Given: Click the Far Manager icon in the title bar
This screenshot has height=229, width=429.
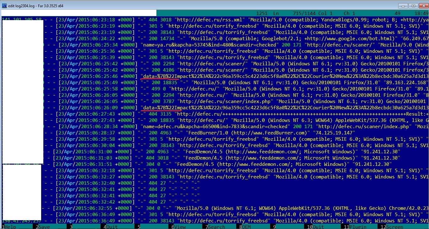Looking at the screenshot, I should click(4, 5).
